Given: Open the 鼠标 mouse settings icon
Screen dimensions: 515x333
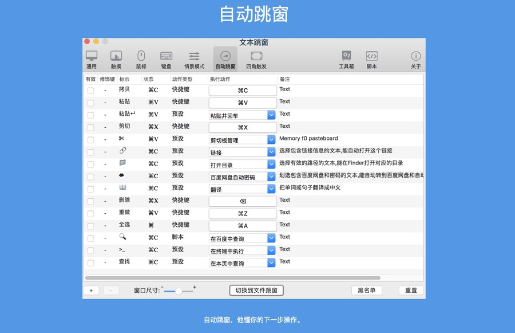Looking at the screenshot, I should click(141, 60).
